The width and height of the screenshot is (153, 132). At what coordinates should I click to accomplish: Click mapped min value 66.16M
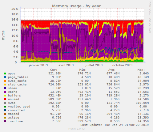(x=85, y=114)
